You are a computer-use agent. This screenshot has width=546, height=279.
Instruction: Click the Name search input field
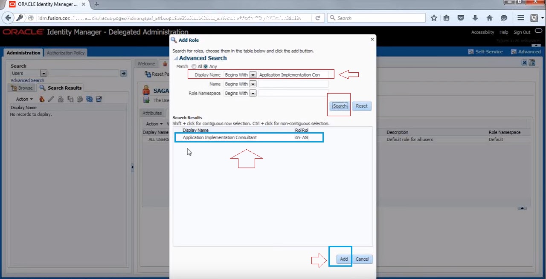pyautogui.click(x=293, y=84)
